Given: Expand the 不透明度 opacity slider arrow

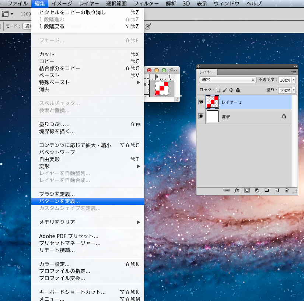Looking at the screenshot, I should pos(294,80).
